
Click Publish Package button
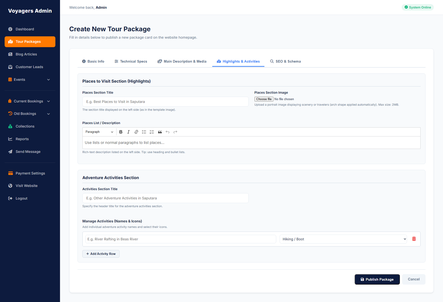pyautogui.click(x=377, y=279)
